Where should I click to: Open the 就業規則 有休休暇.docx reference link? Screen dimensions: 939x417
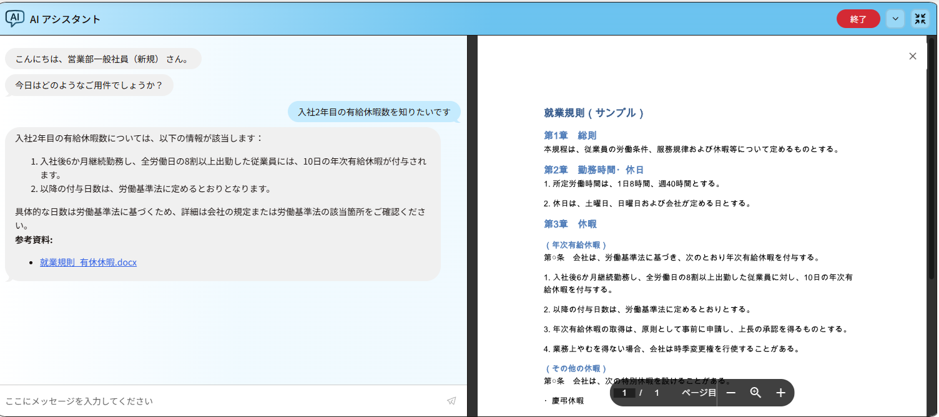coord(88,262)
